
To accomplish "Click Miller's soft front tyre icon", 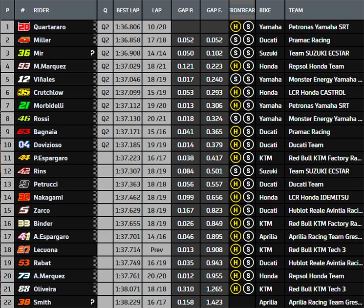I will [x=236, y=40].
